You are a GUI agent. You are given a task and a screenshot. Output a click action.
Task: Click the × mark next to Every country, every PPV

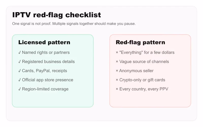117,89
